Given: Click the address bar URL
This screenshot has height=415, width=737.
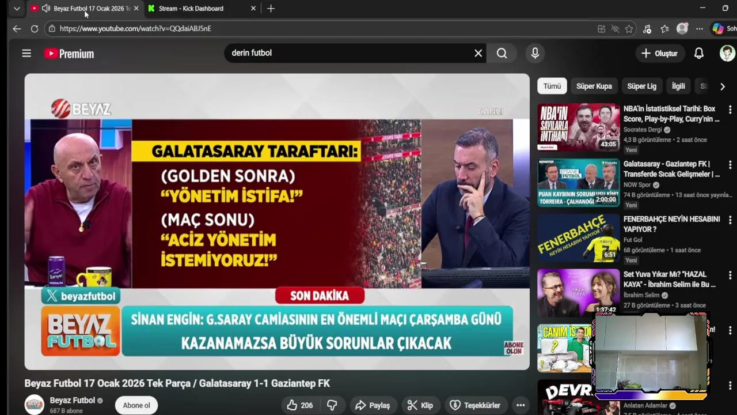Looking at the screenshot, I should [135, 28].
